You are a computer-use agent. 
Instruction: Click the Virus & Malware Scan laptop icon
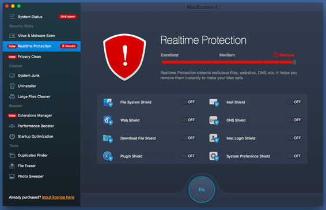click(x=12, y=36)
